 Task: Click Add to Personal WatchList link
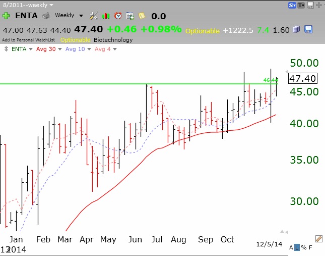click(x=28, y=40)
